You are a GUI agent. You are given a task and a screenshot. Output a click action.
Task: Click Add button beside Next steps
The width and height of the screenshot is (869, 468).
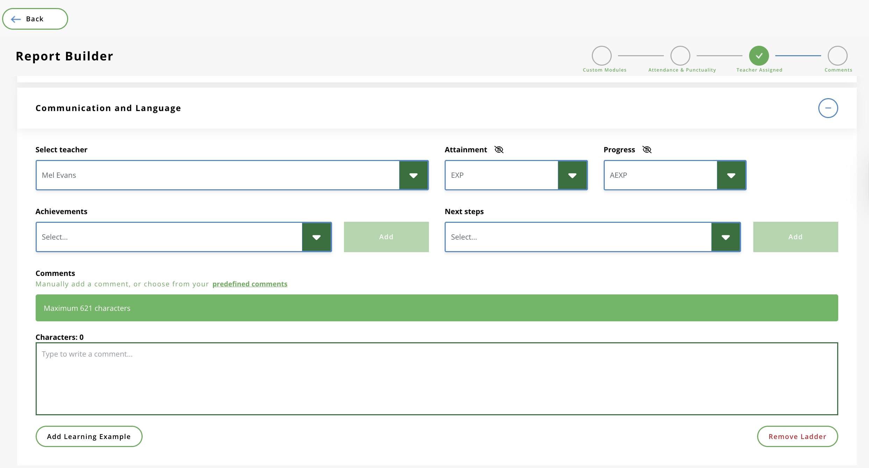coord(795,237)
